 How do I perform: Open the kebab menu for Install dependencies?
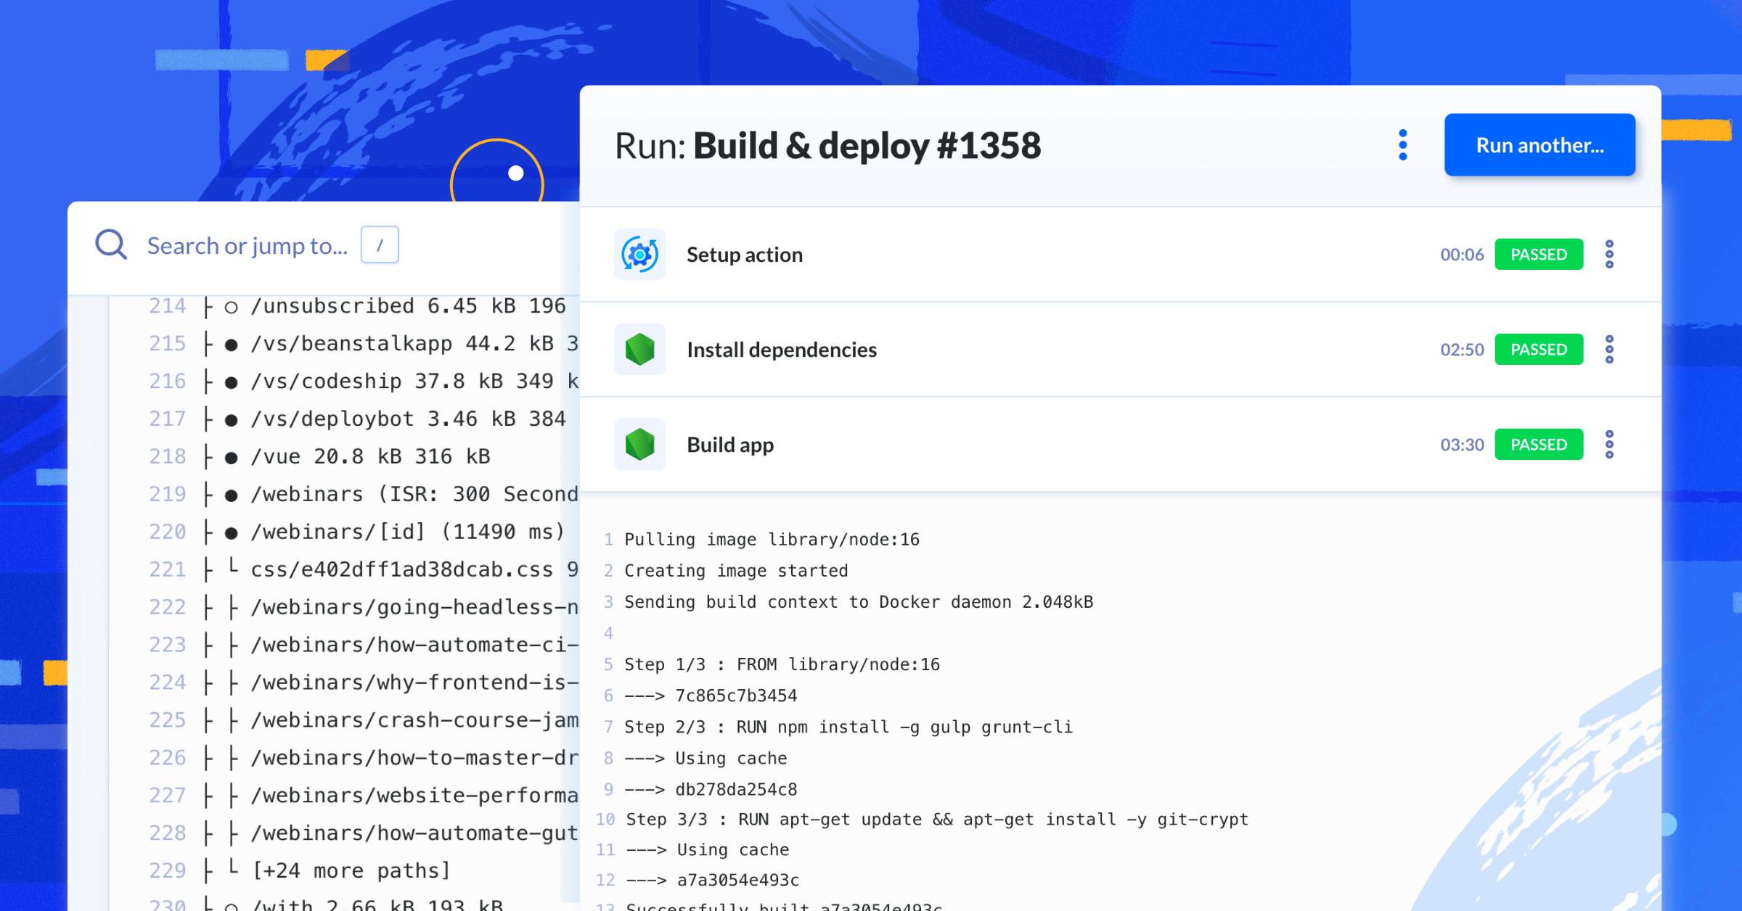[x=1610, y=349]
